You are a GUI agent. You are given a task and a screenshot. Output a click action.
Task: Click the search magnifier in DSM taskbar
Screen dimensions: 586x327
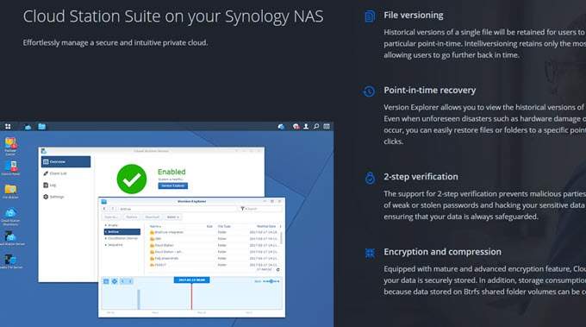pyautogui.click(x=316, y=127)
